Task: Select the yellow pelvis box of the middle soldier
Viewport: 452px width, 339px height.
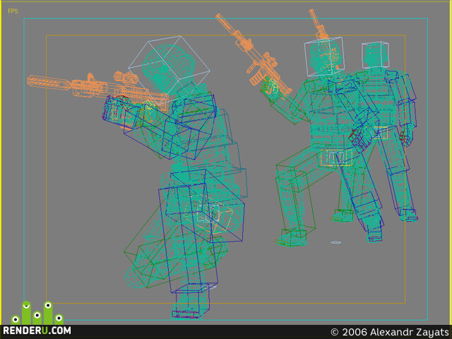Action: click(x=336, y=157)
